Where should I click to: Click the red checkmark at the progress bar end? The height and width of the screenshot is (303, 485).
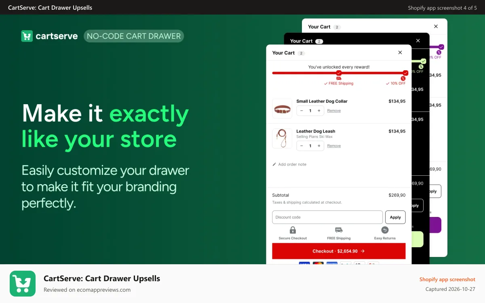coord(405,73)
